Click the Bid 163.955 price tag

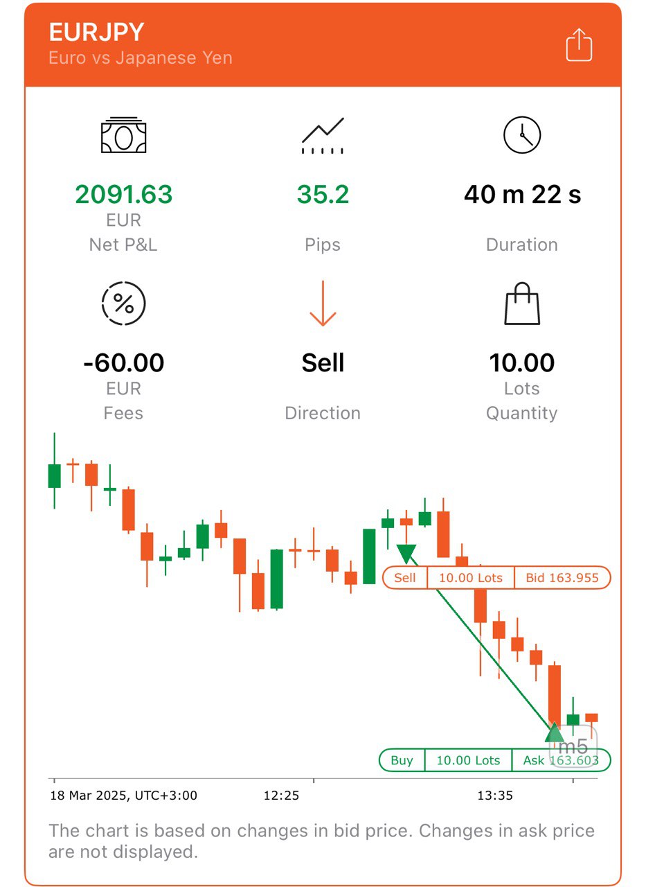point(562,578)
